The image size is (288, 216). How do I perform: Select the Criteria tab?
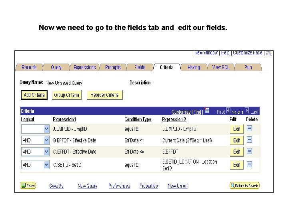pyautogui.click(x=166, y=68)
